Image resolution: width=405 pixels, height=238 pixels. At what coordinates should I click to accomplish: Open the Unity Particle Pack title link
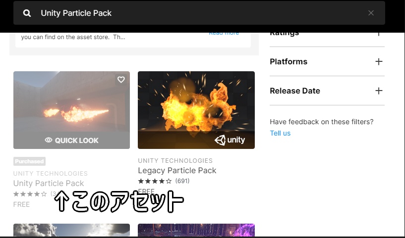coord(49,184)
